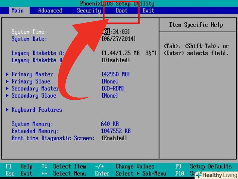Expand the Primary Slave arrow
Viewport: 238px width, 179px height.
[x=7, y=81]
